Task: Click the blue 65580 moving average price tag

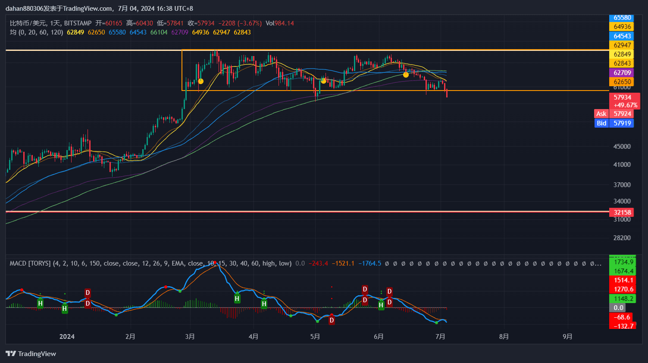Action: (x=622, y=18)
